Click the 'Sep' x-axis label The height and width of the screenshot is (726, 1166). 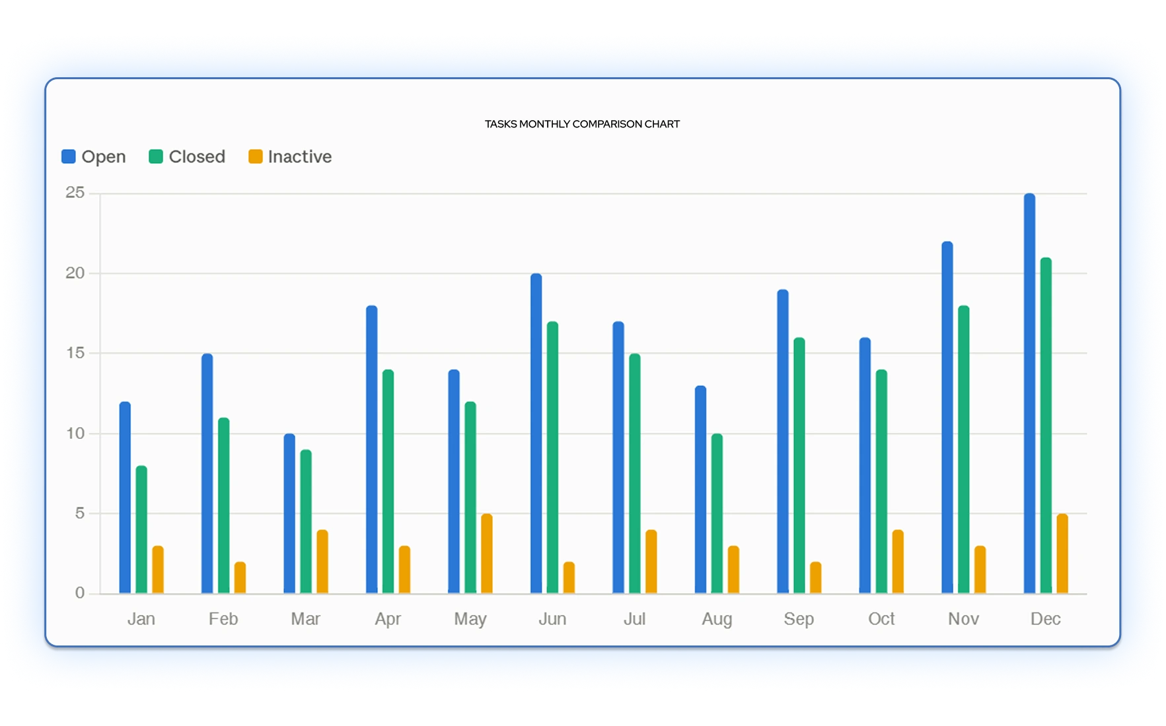(799, 619)
